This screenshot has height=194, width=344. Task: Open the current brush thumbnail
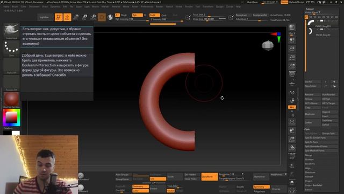pos(11,31)
